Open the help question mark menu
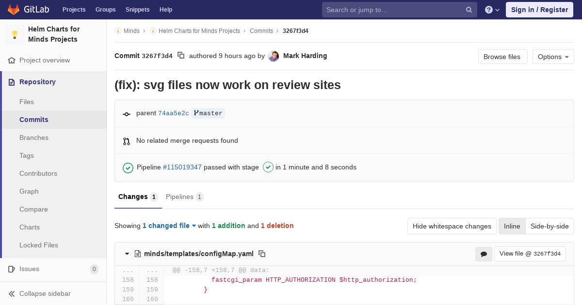Screen dimensions: 582x305 coord(492,10)
